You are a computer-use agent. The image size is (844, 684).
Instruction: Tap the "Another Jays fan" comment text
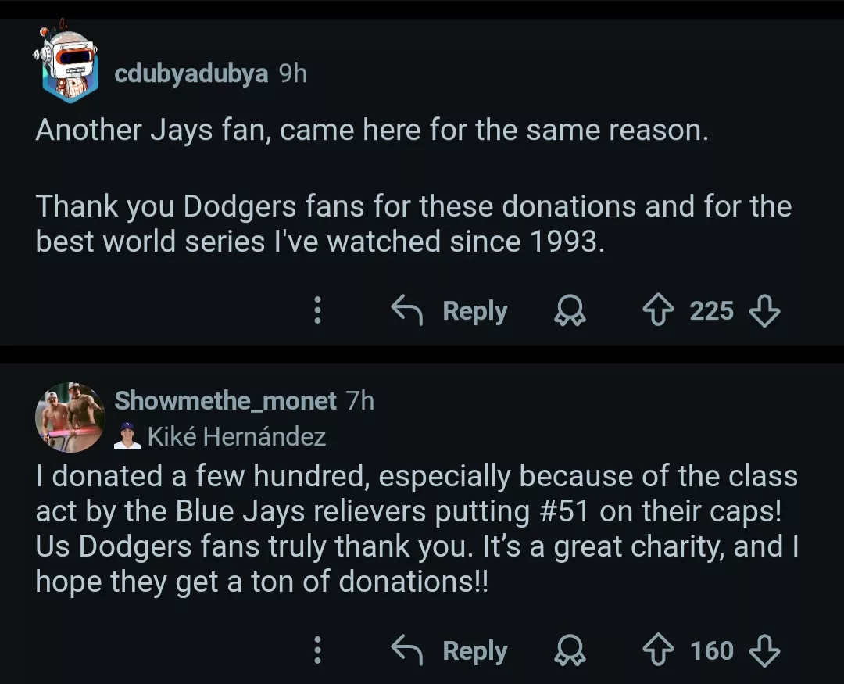(x=371, y=130)
